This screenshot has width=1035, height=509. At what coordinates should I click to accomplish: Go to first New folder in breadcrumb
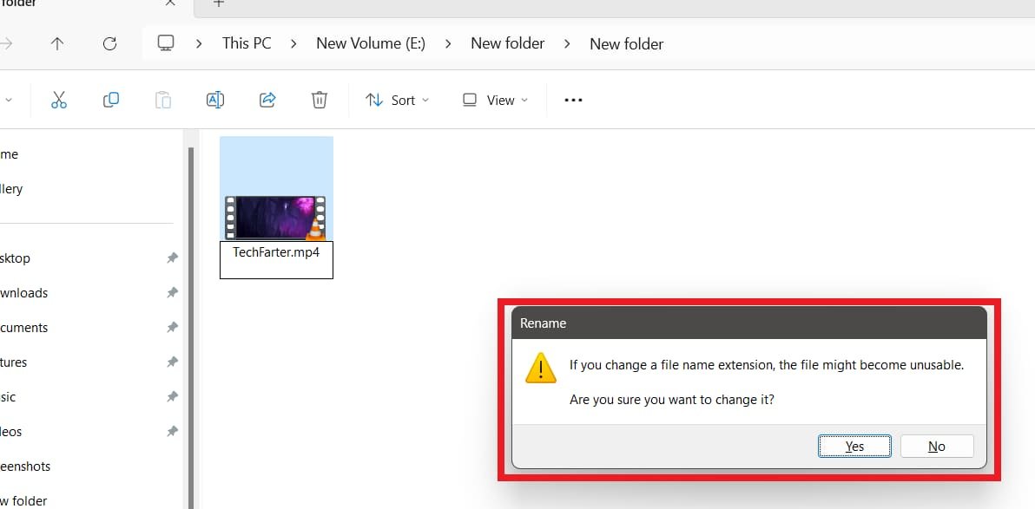(x=508, y=43)
